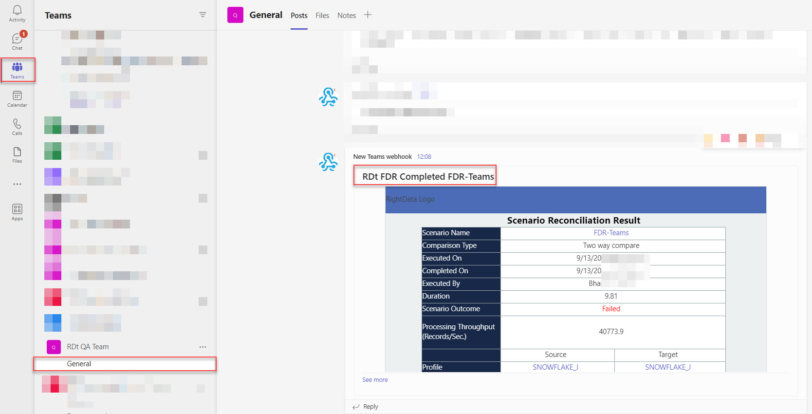The height and width of the screenshot is (414, 812).
Task: Select the Teams sidebar icon
Action: 17,70
